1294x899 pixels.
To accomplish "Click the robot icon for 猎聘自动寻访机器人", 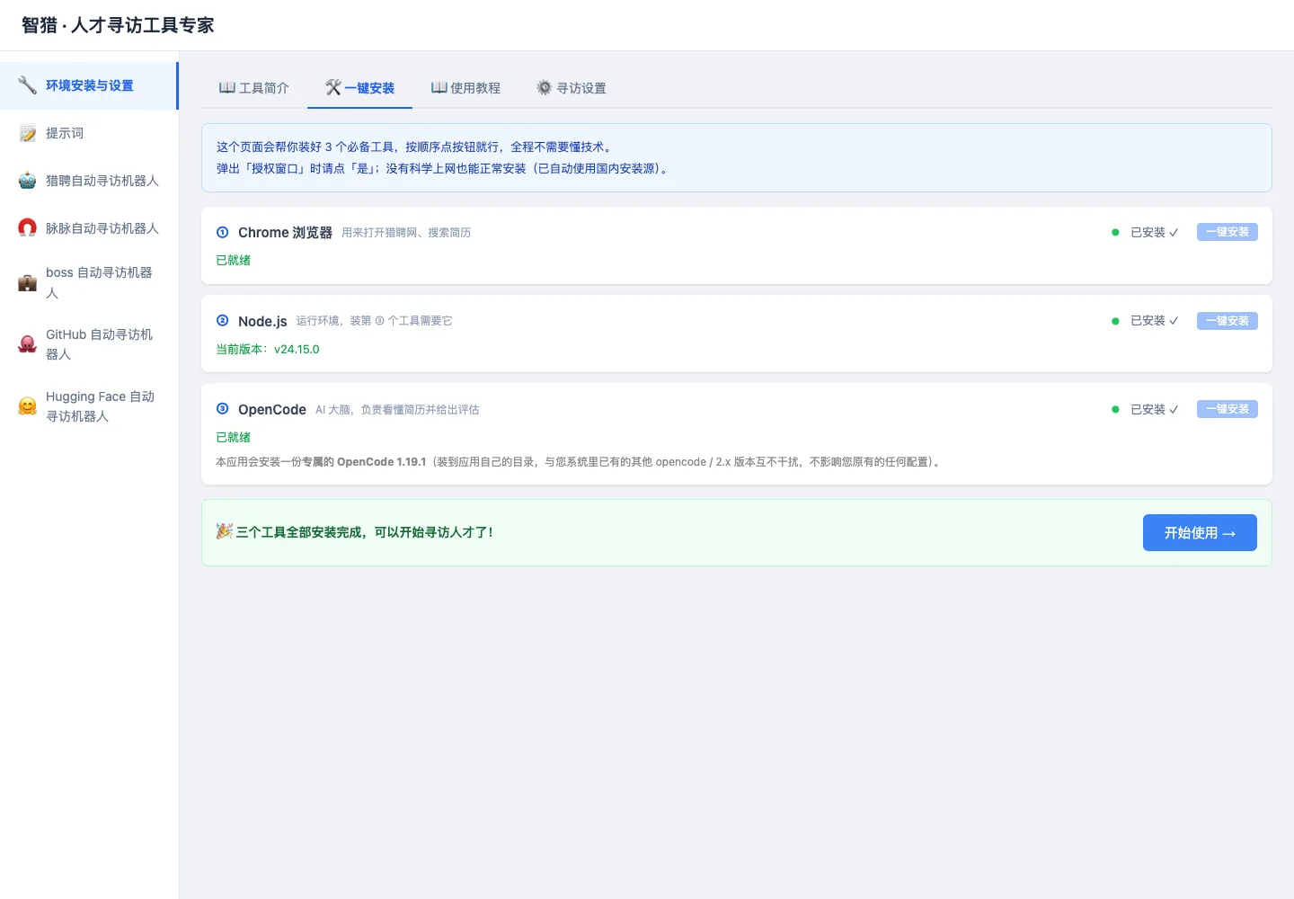I will tap(28, 181).
